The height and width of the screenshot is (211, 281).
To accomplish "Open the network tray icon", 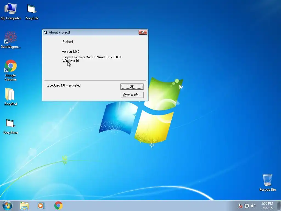I will point(247,206).
